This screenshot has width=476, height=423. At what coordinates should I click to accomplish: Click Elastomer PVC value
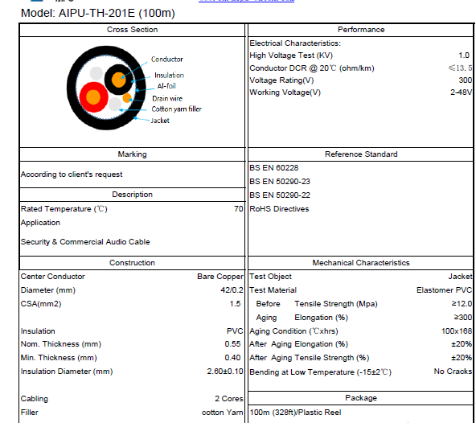(445, 290)
